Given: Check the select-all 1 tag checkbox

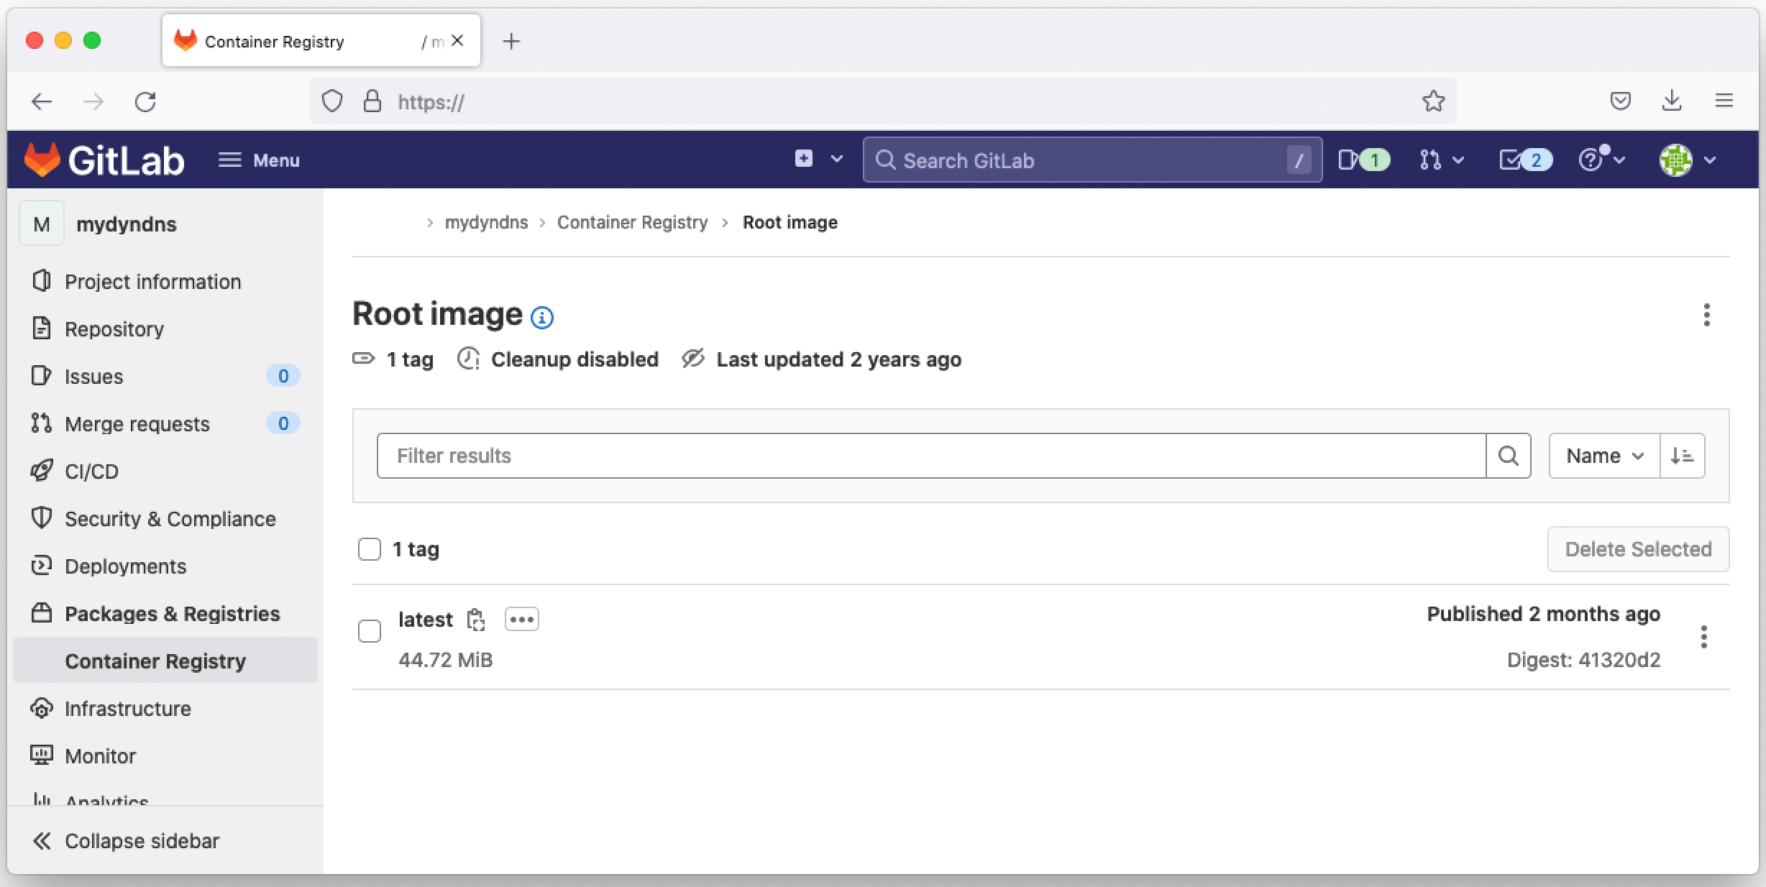Looking at the screenshot, I should 370,549.
